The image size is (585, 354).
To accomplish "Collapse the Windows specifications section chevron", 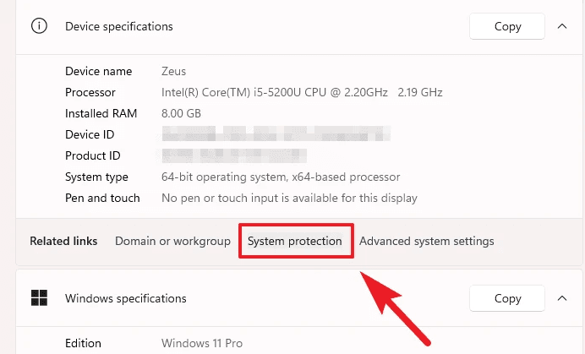I will tap(562, 298).
